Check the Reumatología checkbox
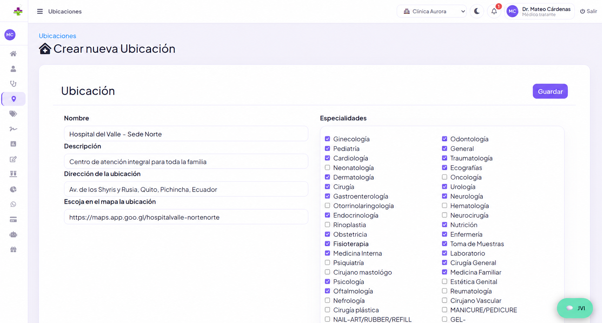The height and width of the screenshot is (323, 602). [444, 291]
